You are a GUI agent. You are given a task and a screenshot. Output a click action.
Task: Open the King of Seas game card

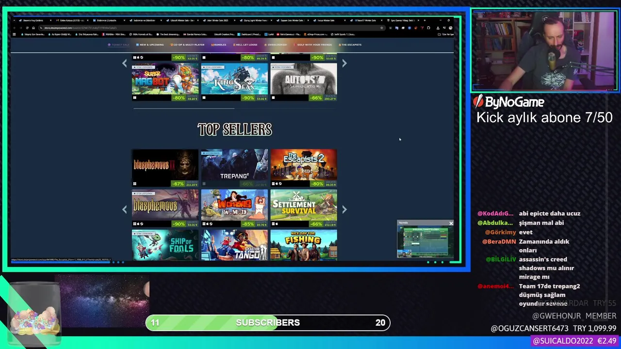pyautogui.click(x=234, y=82)
